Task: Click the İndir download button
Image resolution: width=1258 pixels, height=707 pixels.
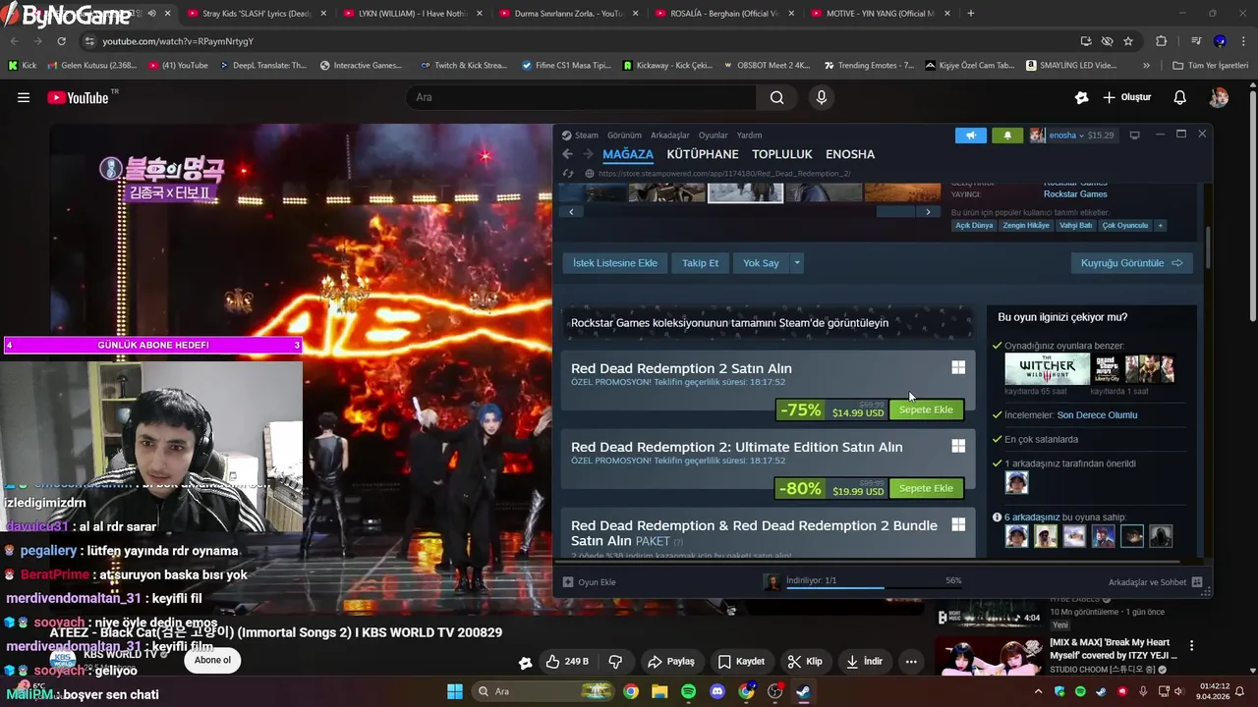Action: click(864, 662)
